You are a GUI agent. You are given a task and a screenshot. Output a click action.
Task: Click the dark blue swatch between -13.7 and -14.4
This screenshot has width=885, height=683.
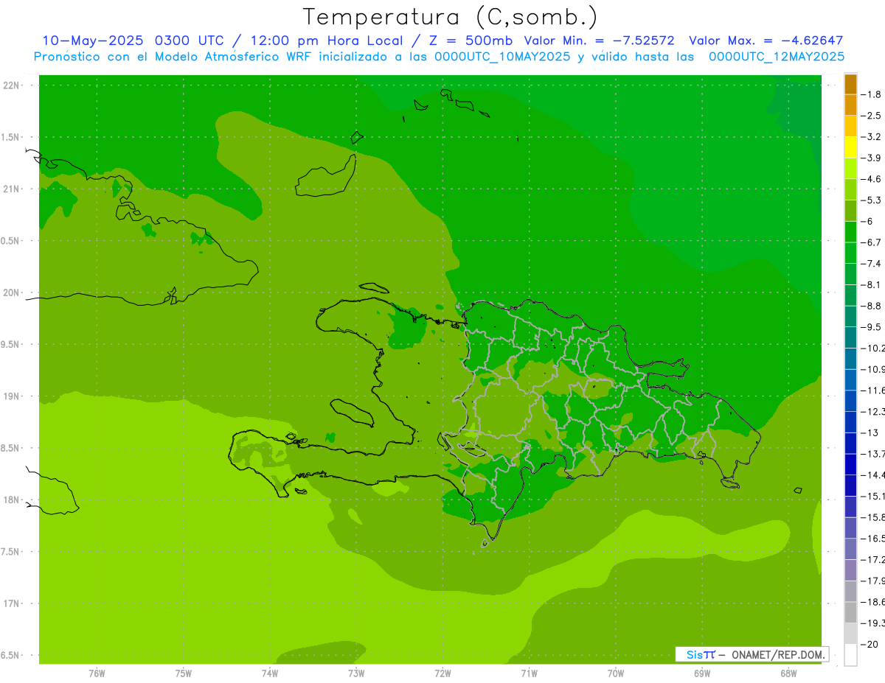click(x=850, y=464)
